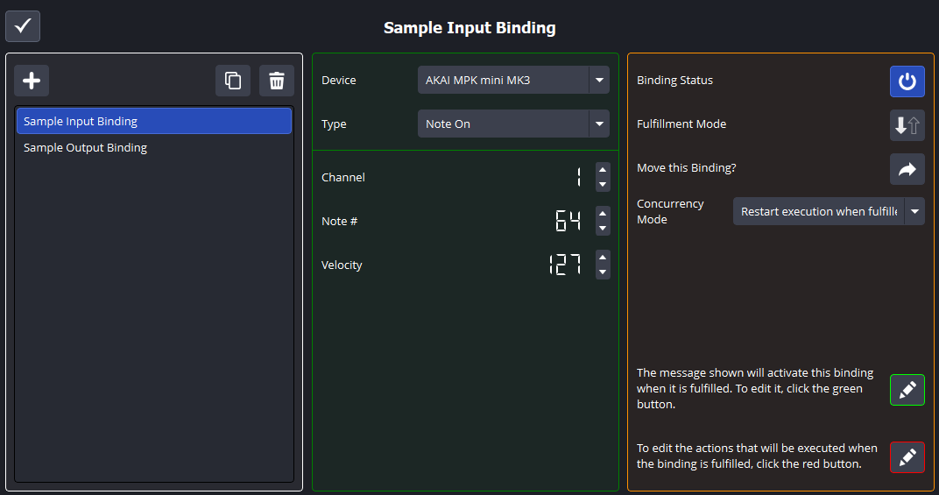Click the checkmark confirm button

[23, 26]
